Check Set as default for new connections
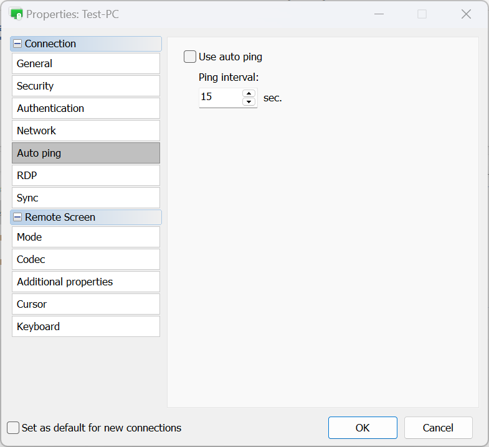The width and height of the screenshot is (489, 447). coord(13,428)
